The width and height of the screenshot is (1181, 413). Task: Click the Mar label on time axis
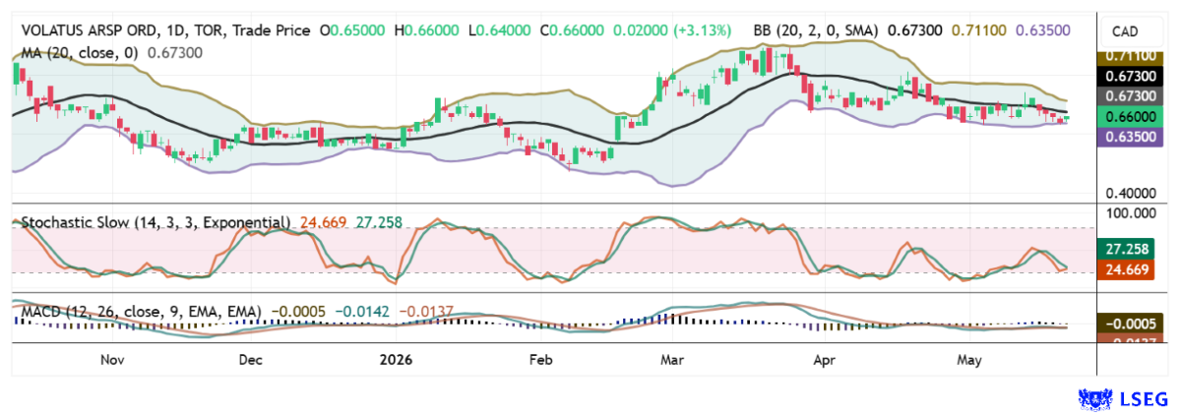point(673,361)
